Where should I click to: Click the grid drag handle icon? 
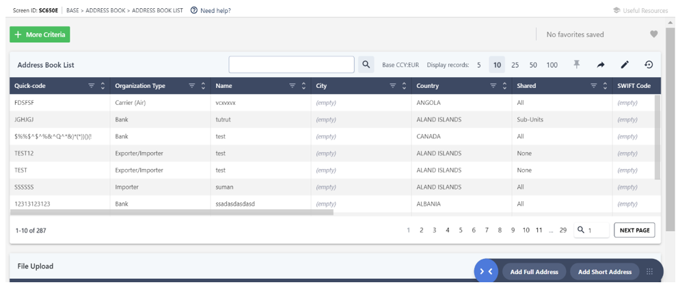649,271
